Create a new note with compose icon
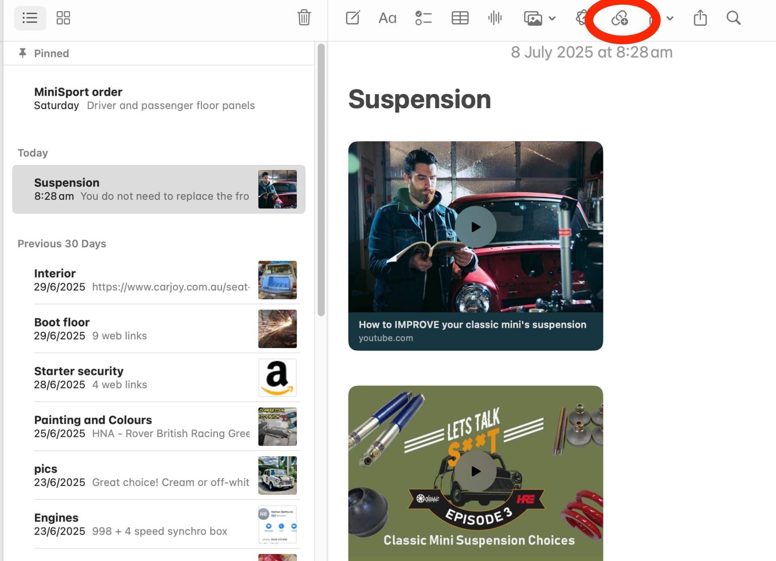This screenshot has height=561, width=776. [352, 18]
